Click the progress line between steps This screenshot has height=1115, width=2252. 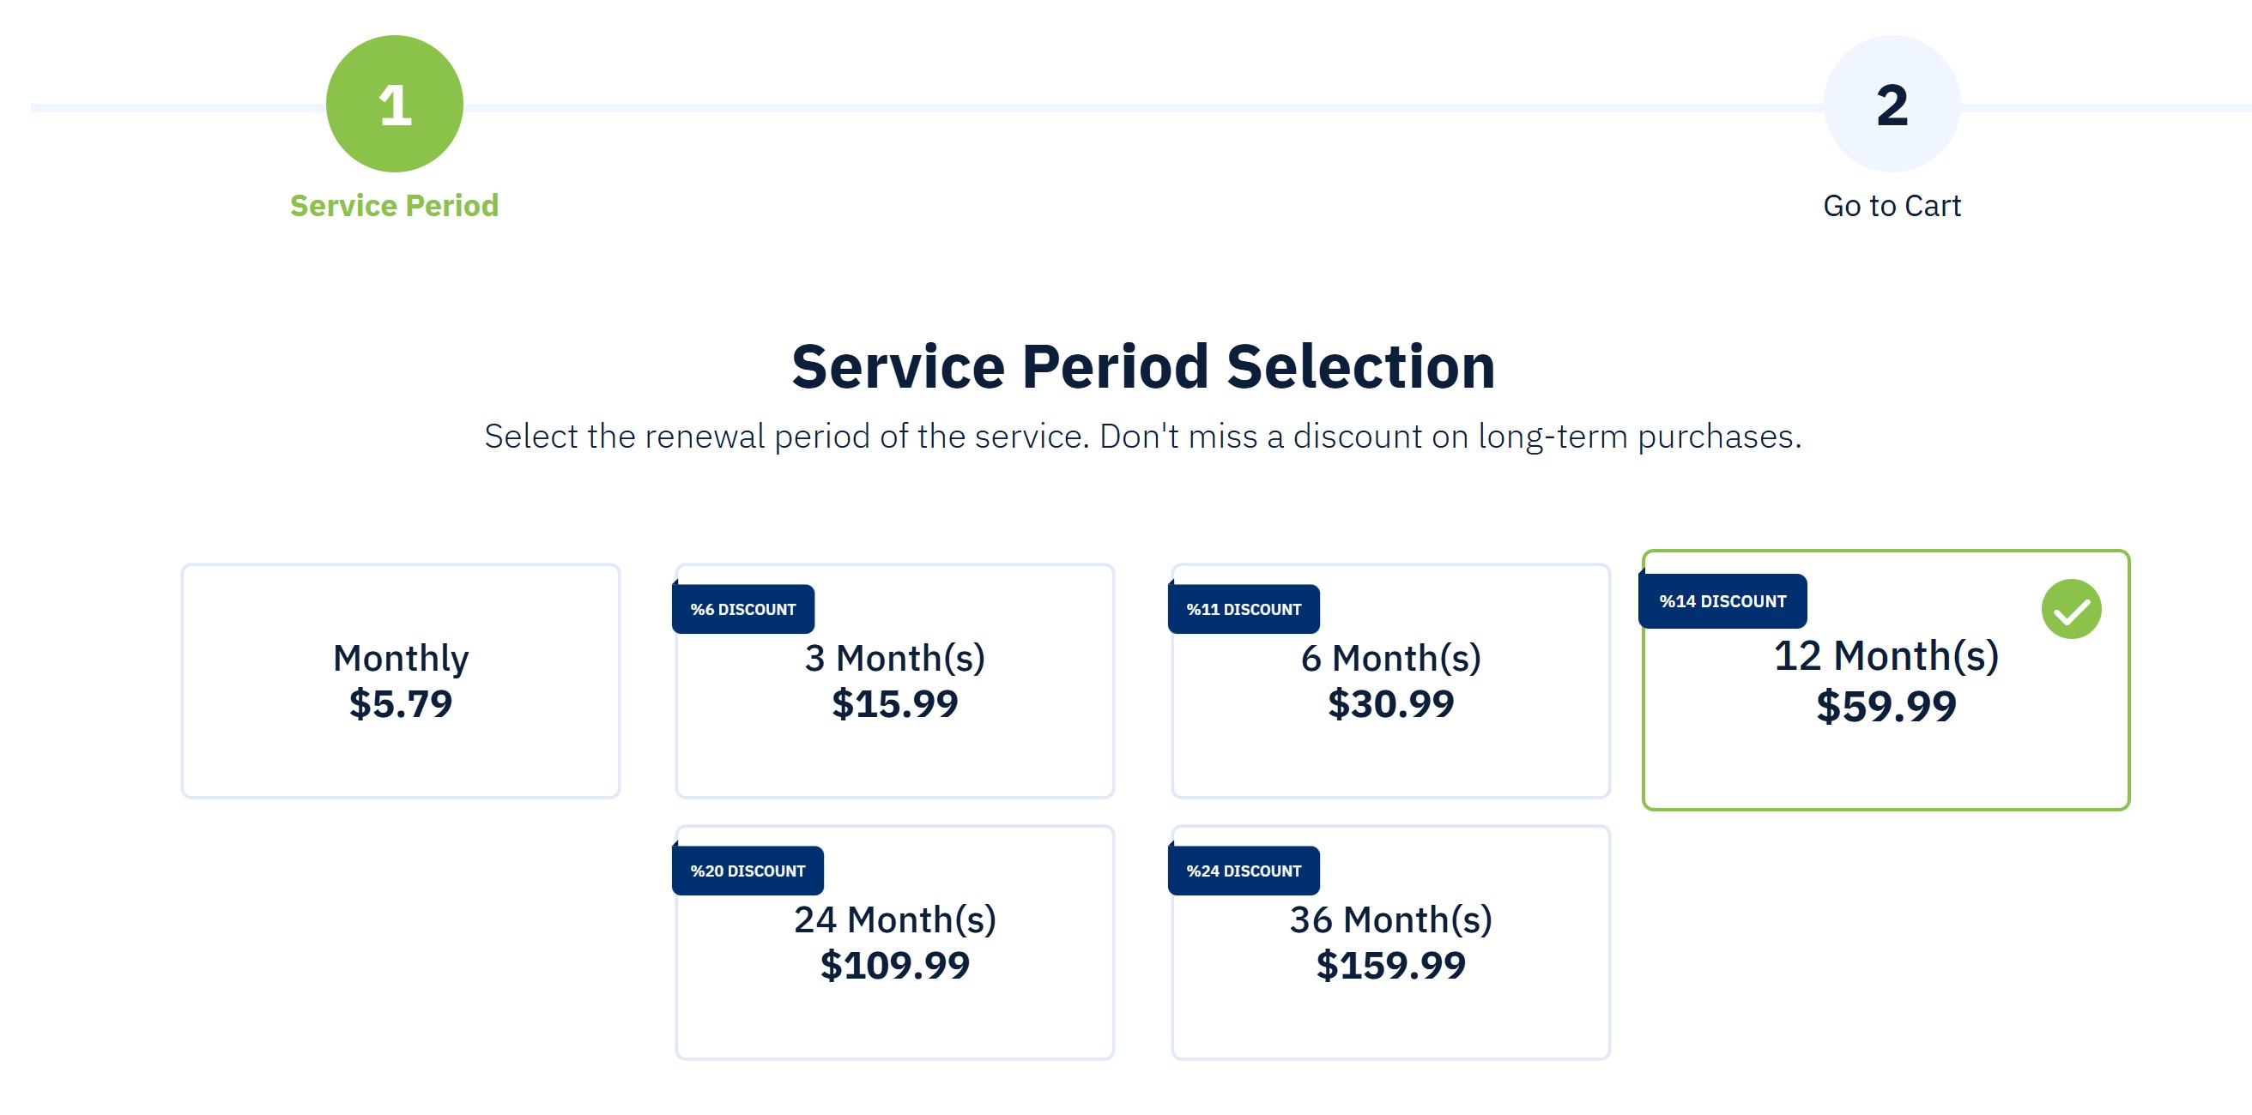click(x=1136, y=107)
